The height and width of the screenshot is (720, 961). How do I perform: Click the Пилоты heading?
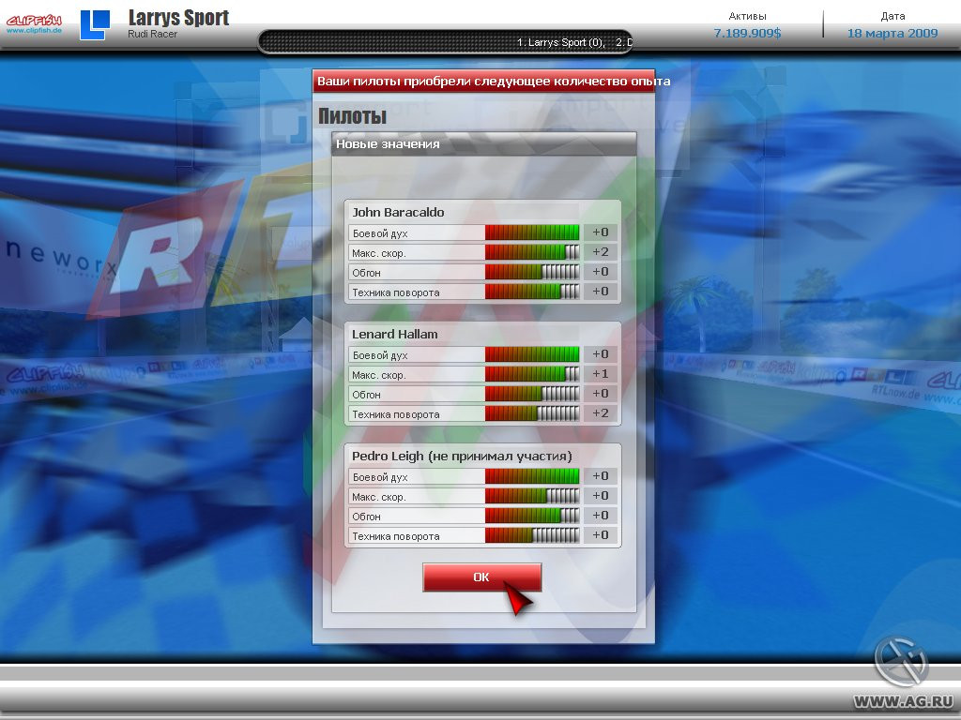tap(353, 115)
